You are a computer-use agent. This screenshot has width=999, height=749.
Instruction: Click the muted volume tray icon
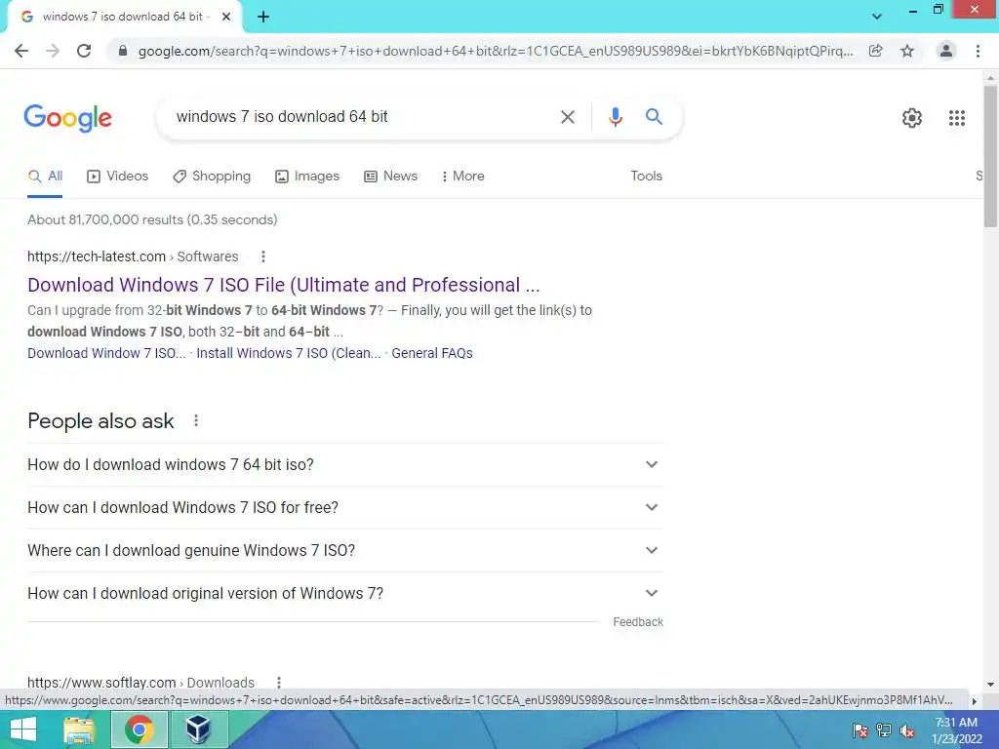point(907,730)
